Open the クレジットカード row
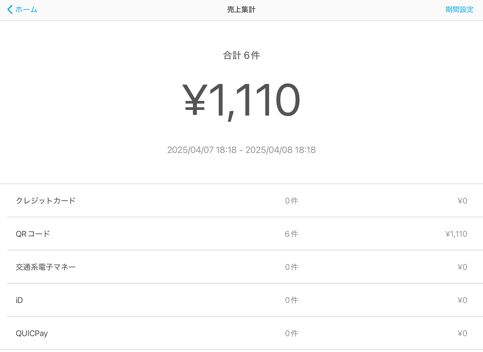The height and width of the screenshot is (352, 483). [46, 201]
